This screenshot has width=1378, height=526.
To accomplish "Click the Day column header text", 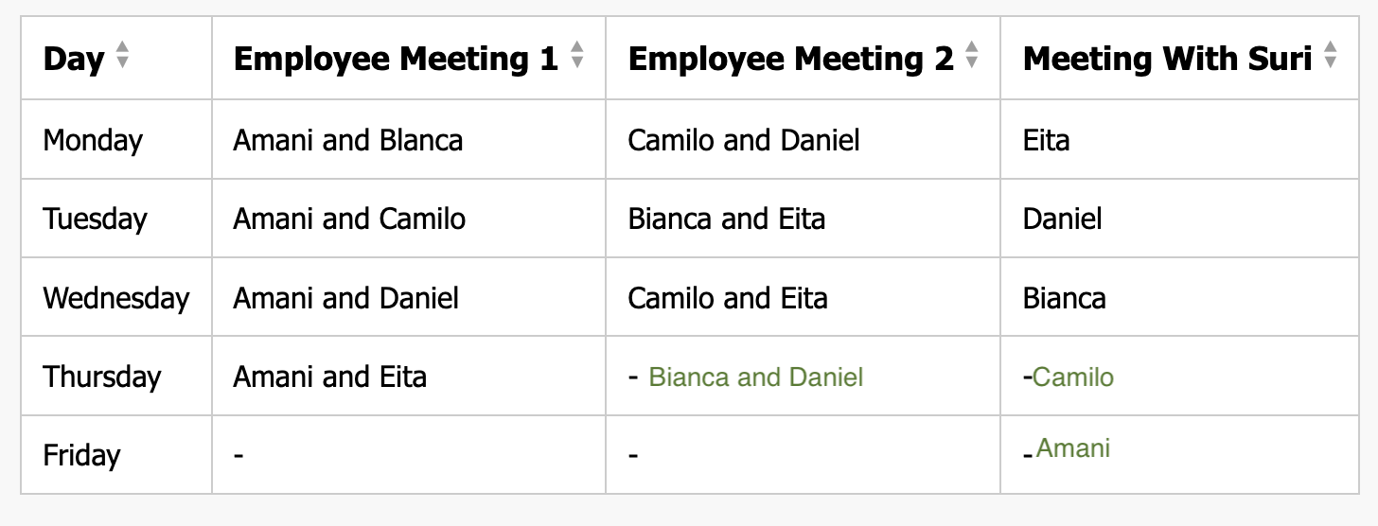I will (74, 59).
